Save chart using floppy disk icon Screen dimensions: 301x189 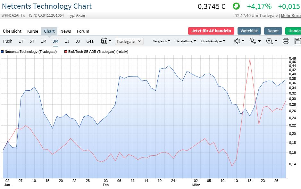pyautogui.click(x=297, y=41)
